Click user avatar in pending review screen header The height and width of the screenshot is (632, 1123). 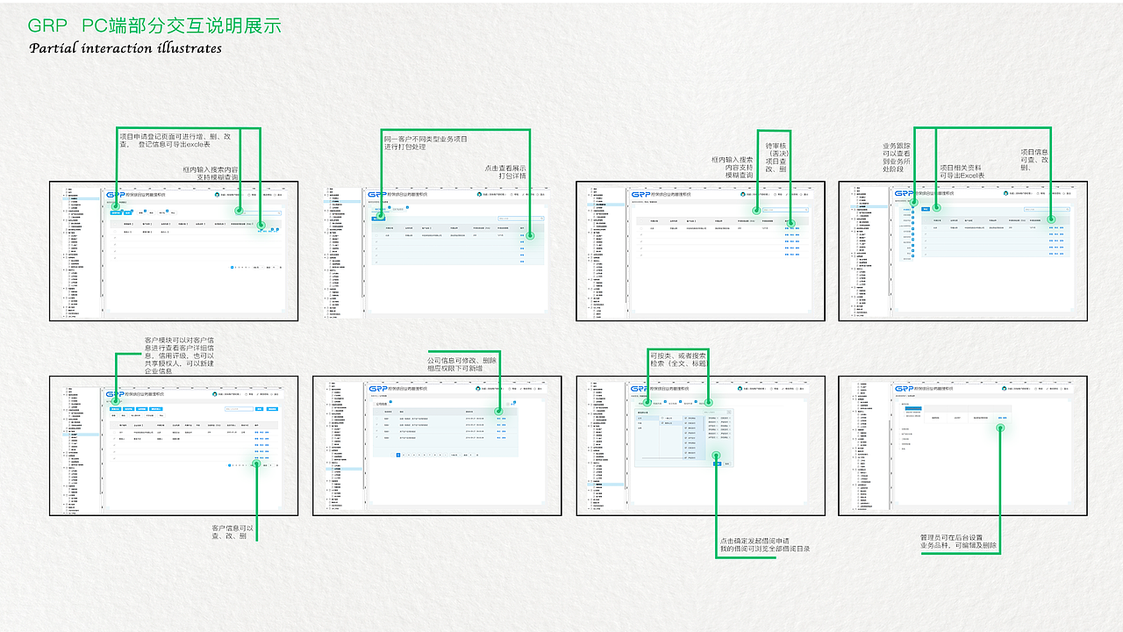742,194
